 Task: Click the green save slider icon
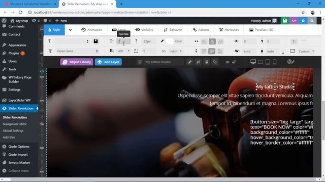coord(285,21)
